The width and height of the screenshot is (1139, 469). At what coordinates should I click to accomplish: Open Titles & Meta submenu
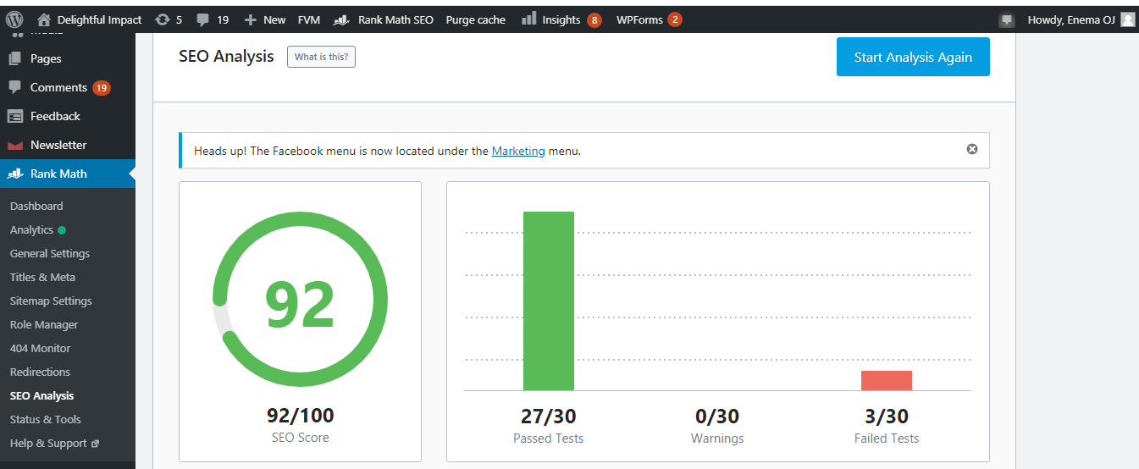point(42,277)
